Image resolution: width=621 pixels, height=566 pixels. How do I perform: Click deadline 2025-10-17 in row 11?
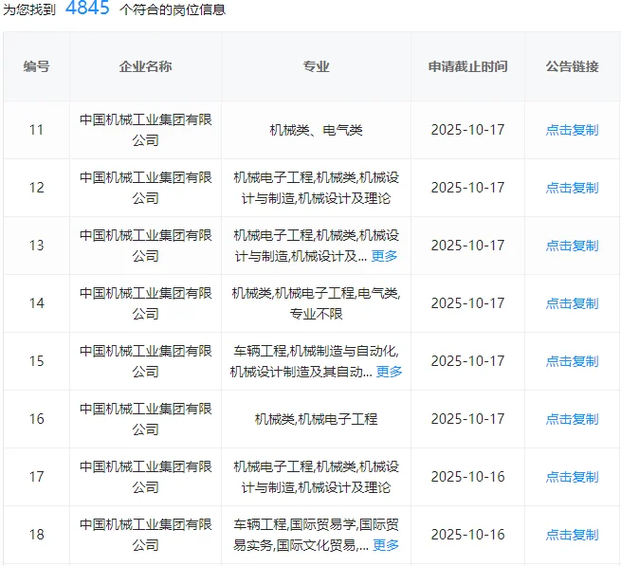click(467, 130)
